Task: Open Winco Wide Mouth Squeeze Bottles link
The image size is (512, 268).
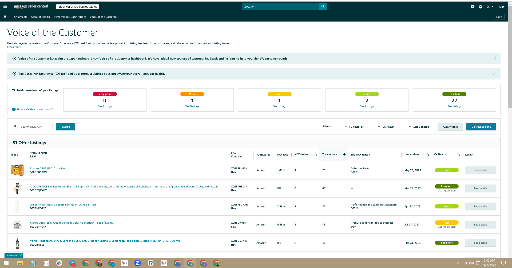Action: click(x=63, y=205)
